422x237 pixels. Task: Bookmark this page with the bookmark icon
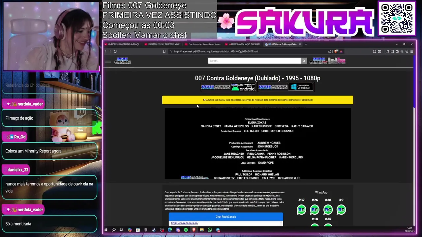coord(164,51)
